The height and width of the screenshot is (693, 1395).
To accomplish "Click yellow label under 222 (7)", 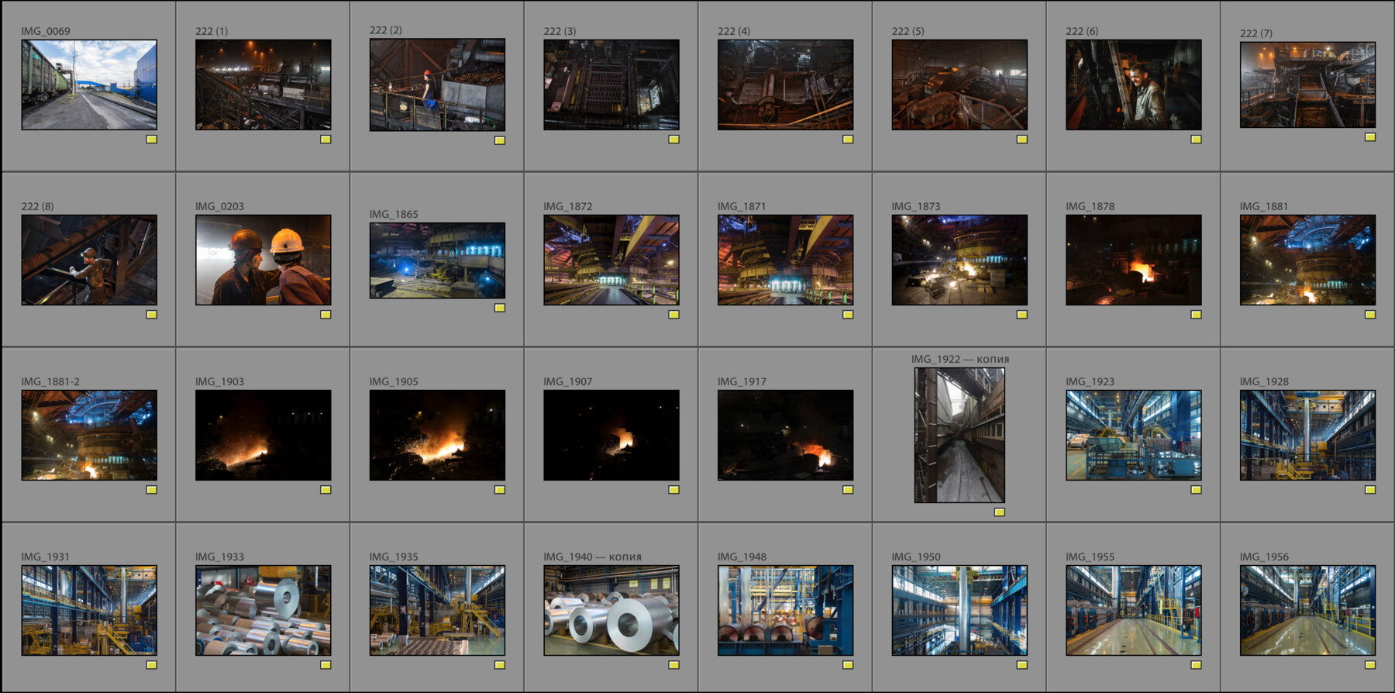I will tap(1370, 137).
